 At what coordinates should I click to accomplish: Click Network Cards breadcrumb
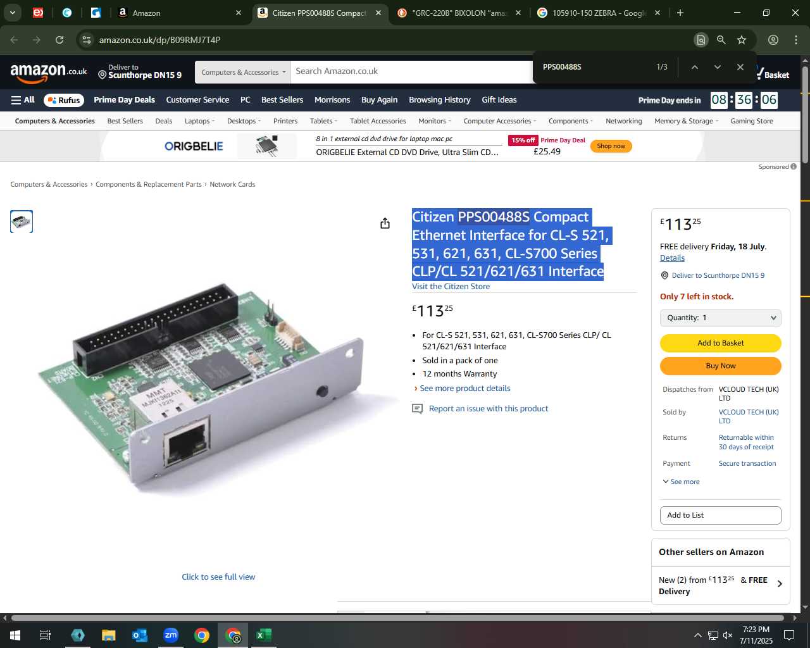[x=232, y=184]
